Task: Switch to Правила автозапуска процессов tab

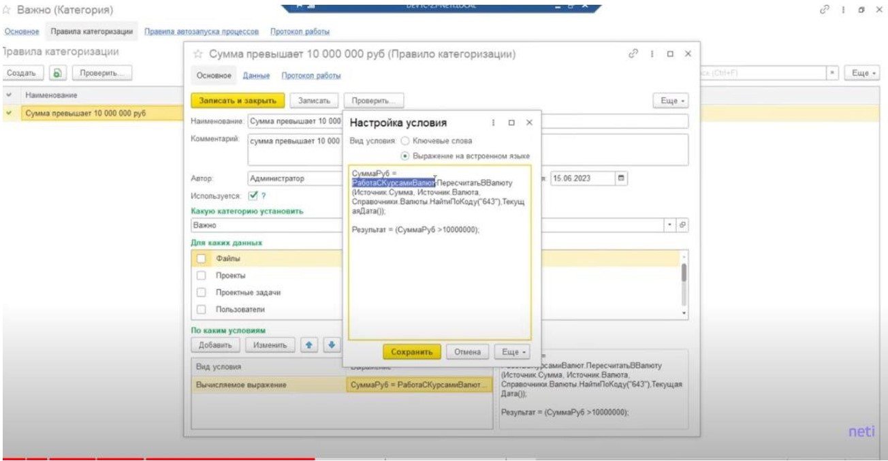Action: 202,32
